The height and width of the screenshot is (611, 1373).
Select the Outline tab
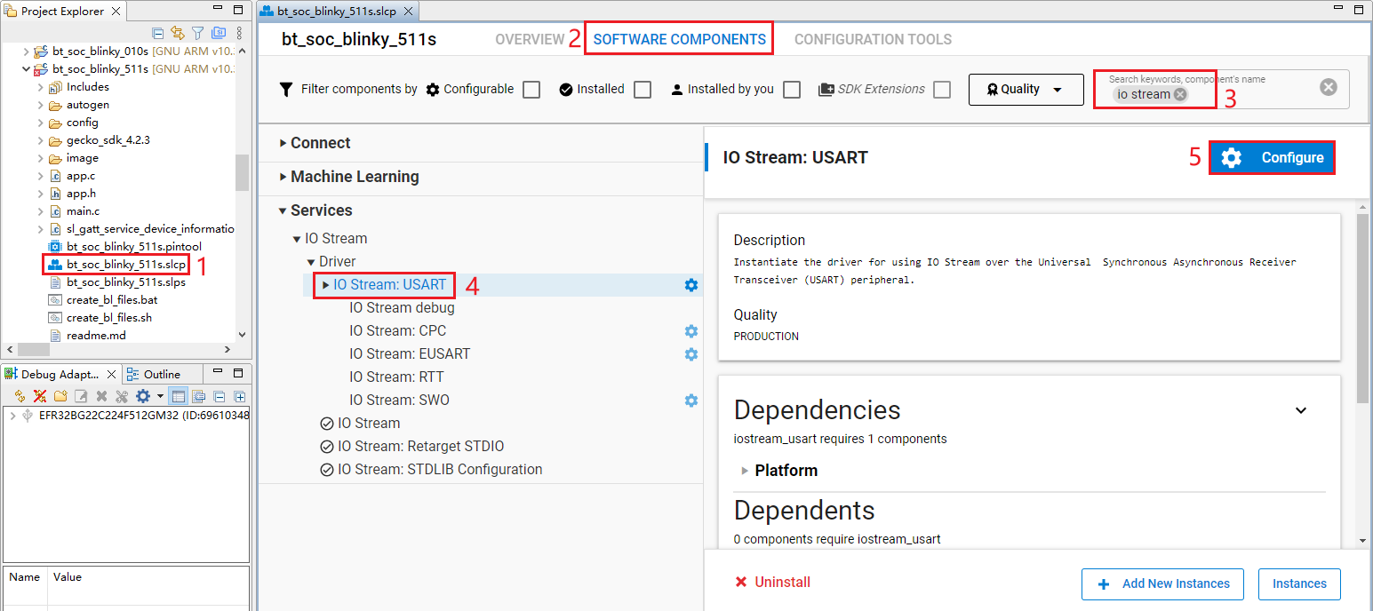tap(163, 373)
